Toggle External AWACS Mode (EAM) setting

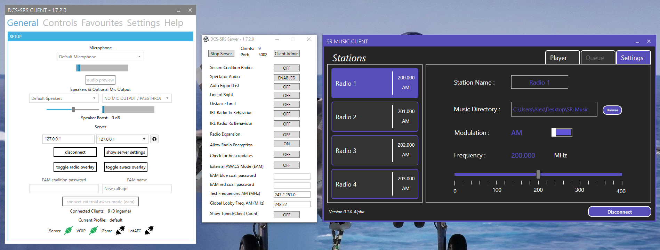[x=287, y=165]
